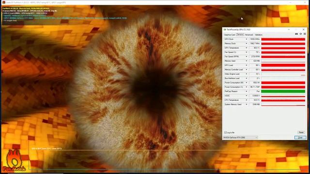This screenshot has height=174, width=310.
Task: Open the GPU Temperature sensor dropdown
Action: [247, 48]
